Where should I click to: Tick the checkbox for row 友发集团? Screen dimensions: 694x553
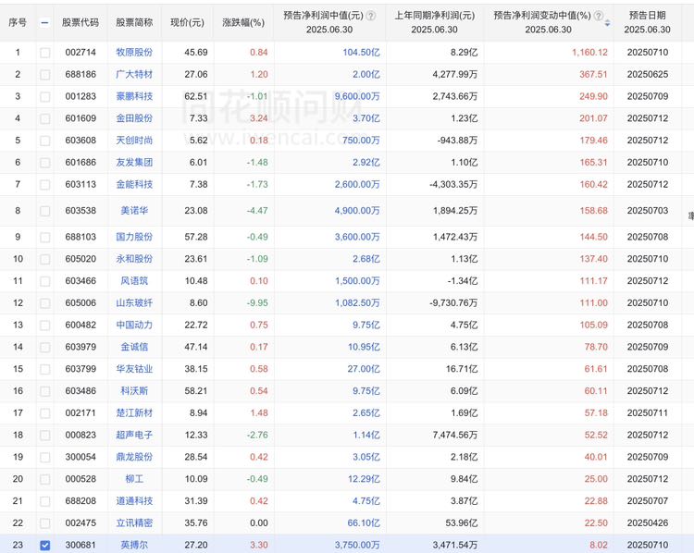(44, 163)
